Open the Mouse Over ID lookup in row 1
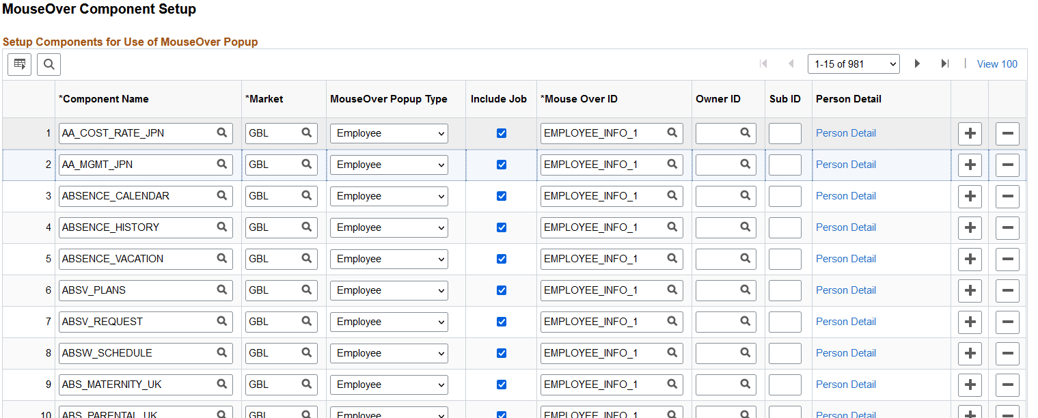Viewport: 1038px width, 418px height. pos(672,133)
